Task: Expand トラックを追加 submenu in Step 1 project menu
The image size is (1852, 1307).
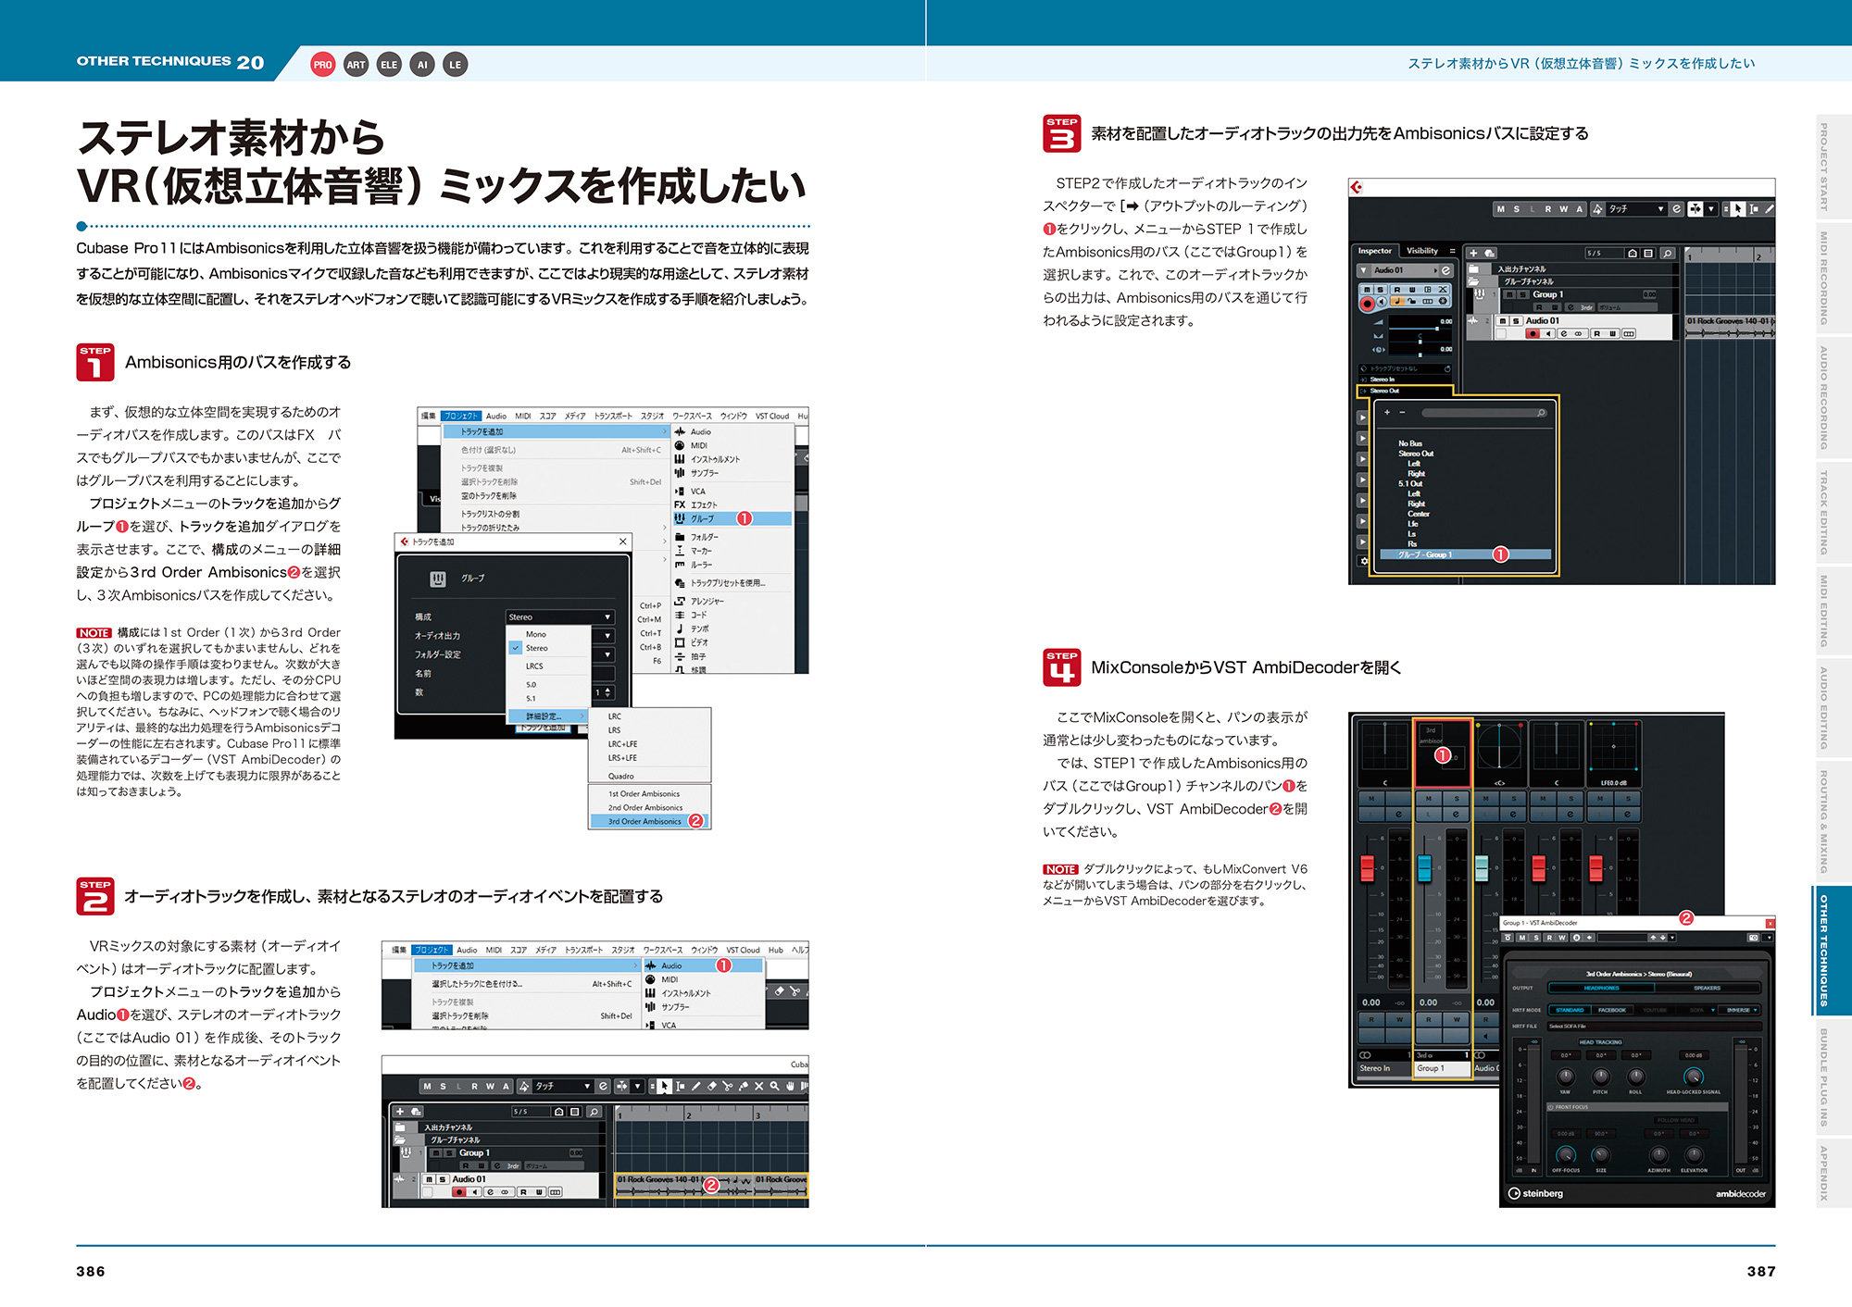Action: pyautogui.click(x=556, y=431)
